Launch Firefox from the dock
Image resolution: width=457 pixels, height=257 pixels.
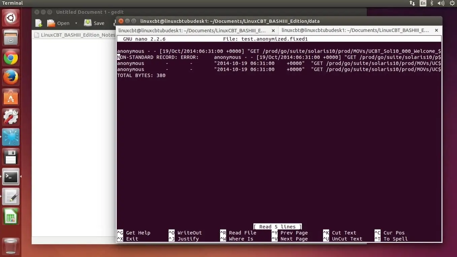[11, 78]
